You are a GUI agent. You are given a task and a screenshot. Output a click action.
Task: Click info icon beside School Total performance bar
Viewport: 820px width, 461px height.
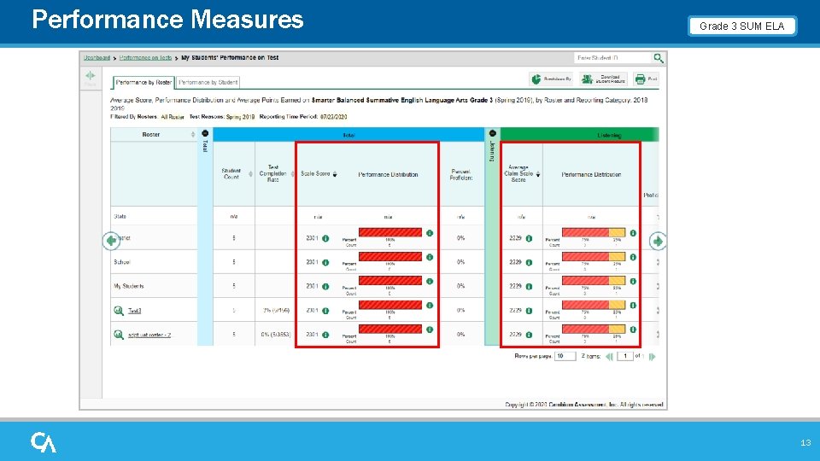click(430, 257)
